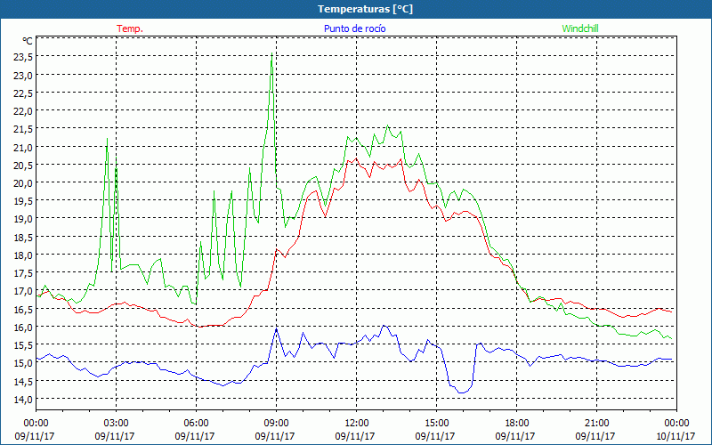Image resolution: width=712 pixels, height=445 pixels.
Task: Click the 17,5 y-axis value
Action: click(23, 273)
